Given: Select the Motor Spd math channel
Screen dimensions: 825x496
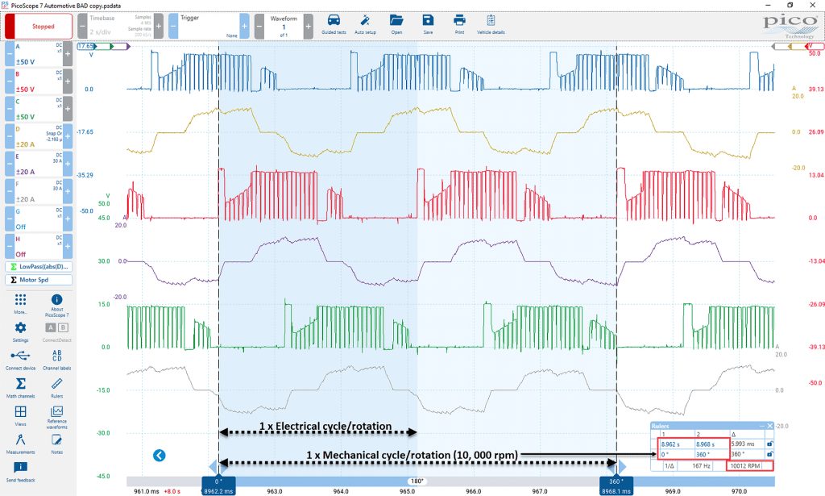Looking at the screenshot, I should (39, 280).
